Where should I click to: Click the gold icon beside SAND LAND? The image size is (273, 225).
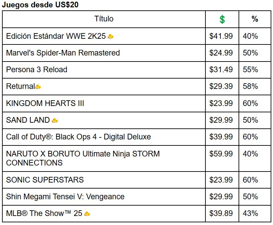click(55, 120)
